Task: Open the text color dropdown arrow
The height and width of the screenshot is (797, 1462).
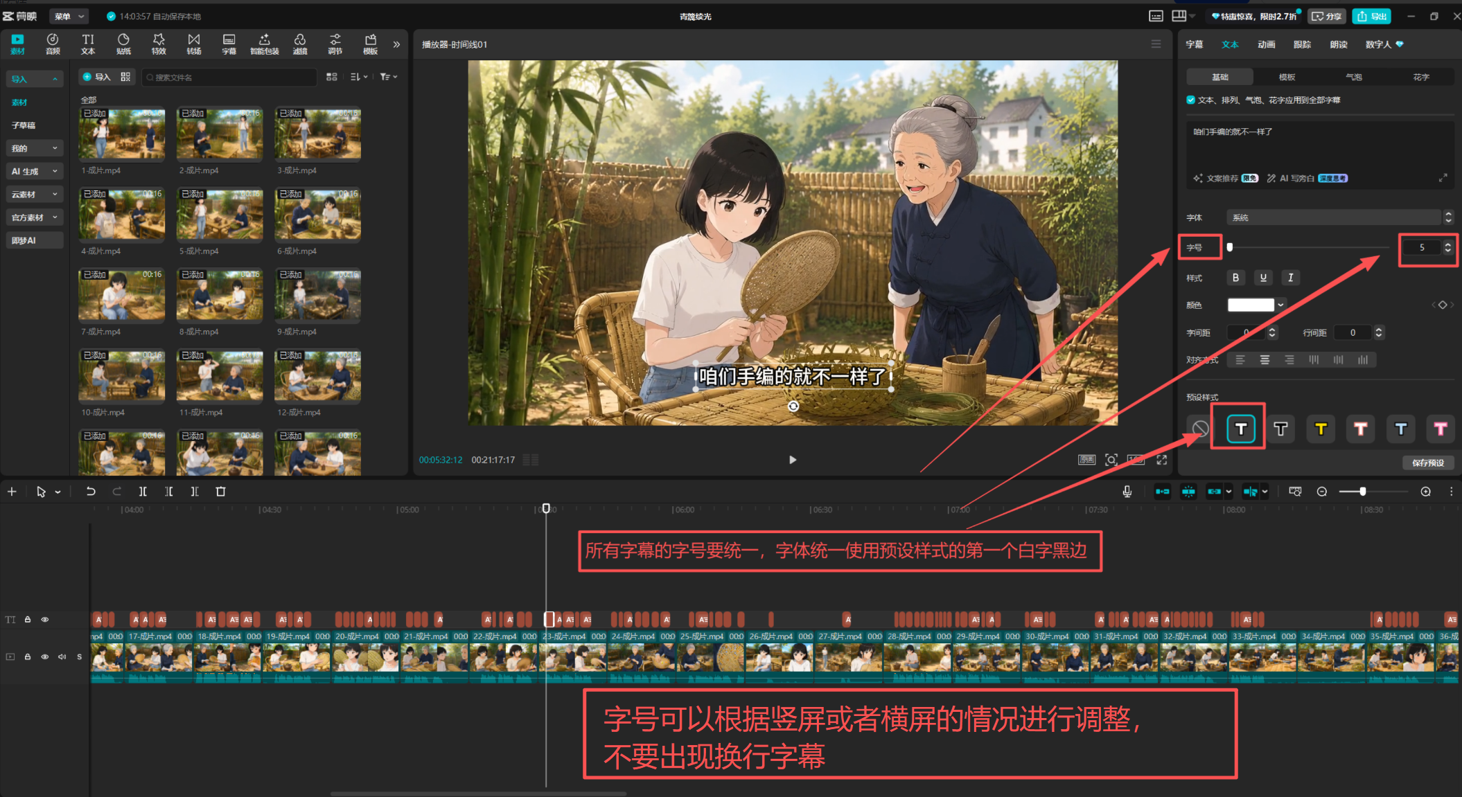Action: pyautogui.click(x=1281, y=305)
